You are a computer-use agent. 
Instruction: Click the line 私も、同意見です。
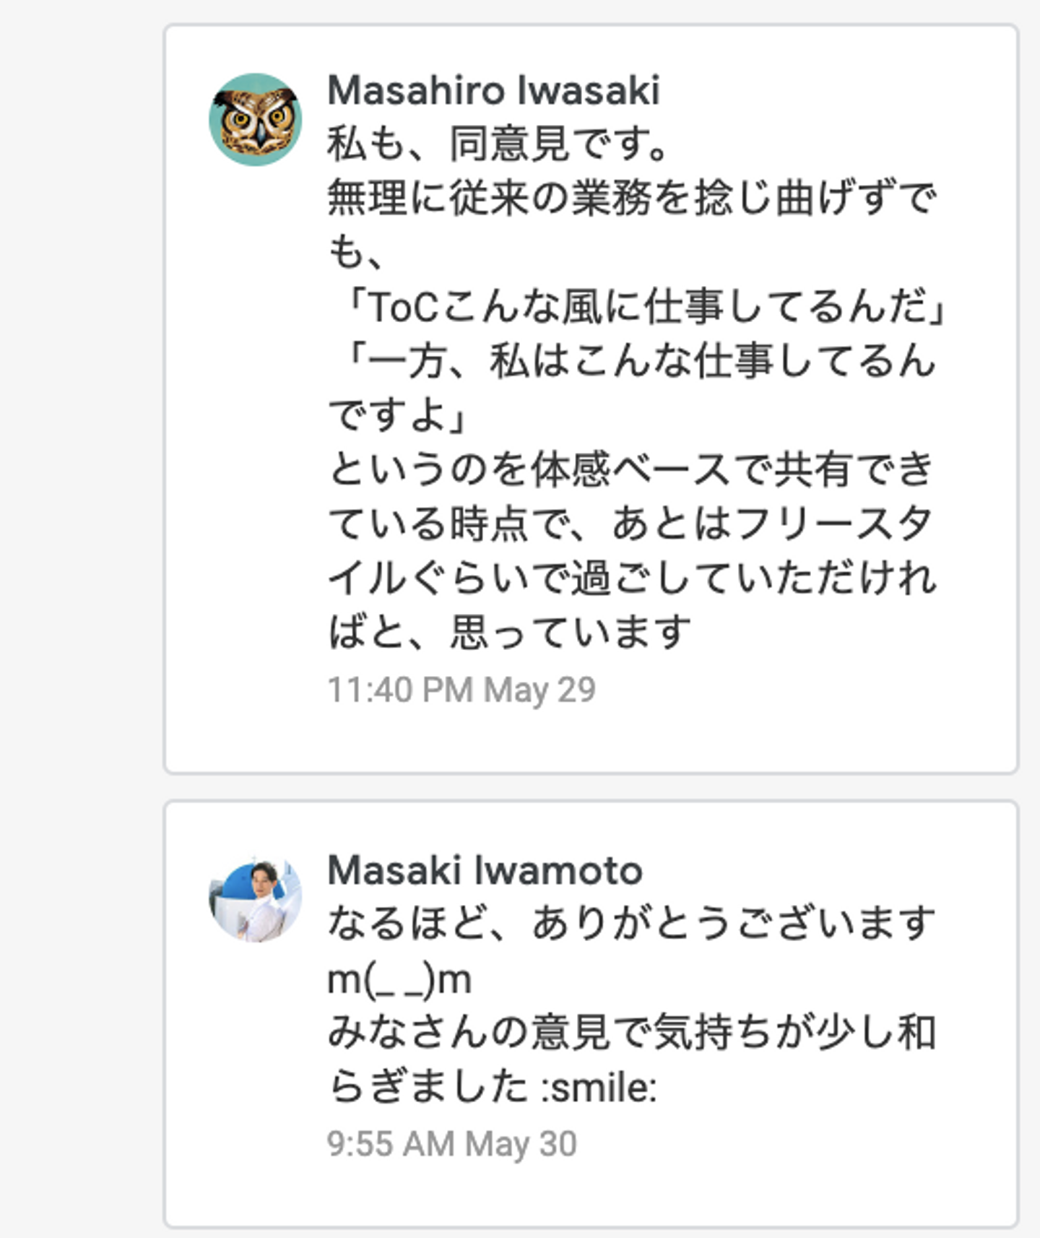point(498,144)
